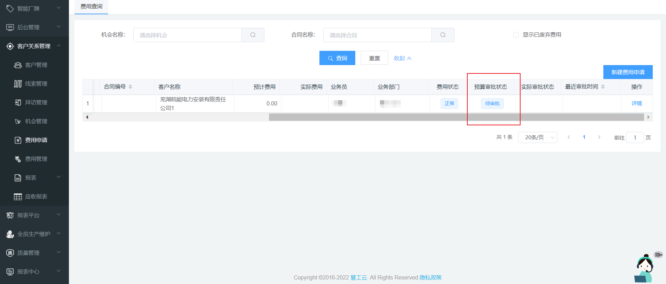Sort by 合同编号 column
The width and height of the screenshot is (666, 284).
(x=130, y=87)
